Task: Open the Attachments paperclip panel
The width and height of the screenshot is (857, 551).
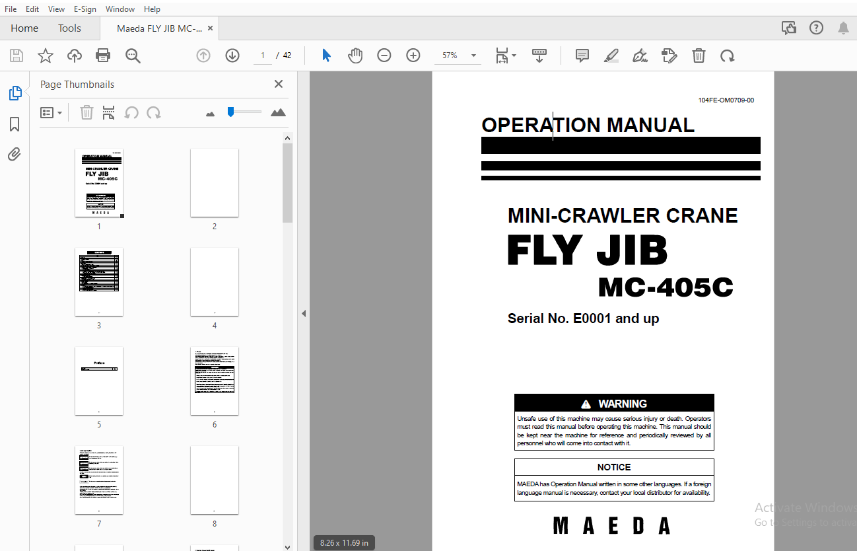Action: (15, 155)
